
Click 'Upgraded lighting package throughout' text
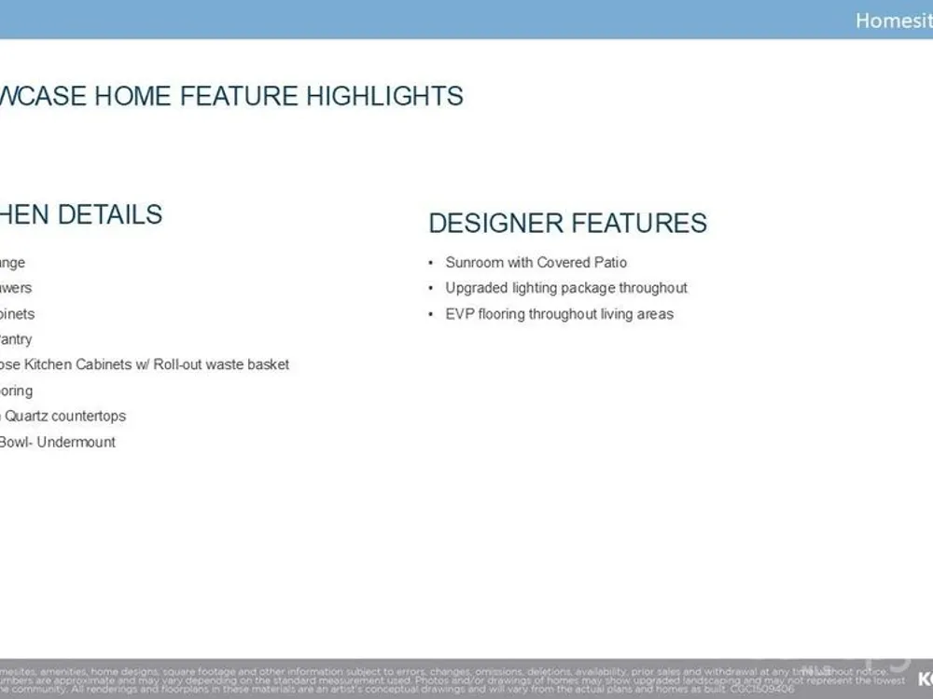(566, 288)
